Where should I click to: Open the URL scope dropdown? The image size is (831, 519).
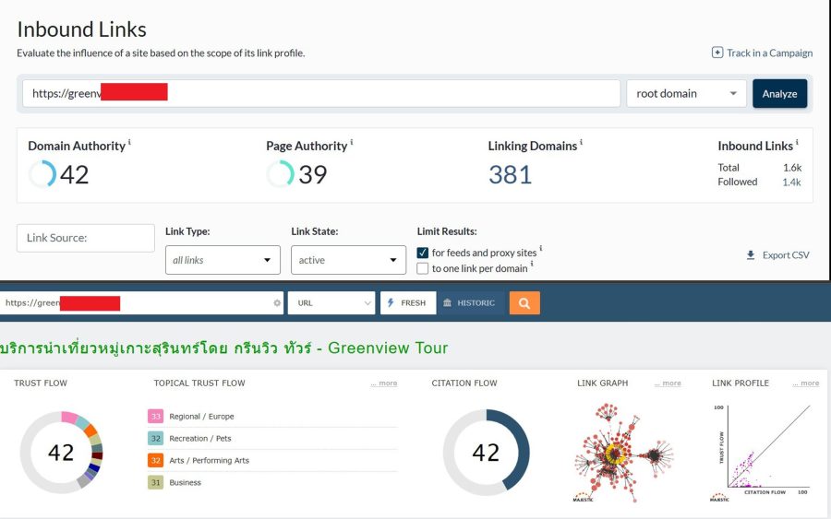click(x=331, y=303)
